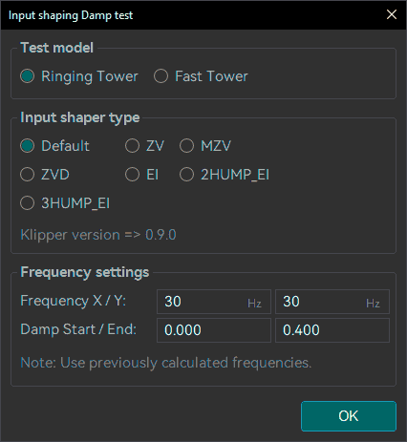Click the 'Use previously calculated frequencies' note
Viewport: 407px width, 442px height.
(x=166, y=363)
